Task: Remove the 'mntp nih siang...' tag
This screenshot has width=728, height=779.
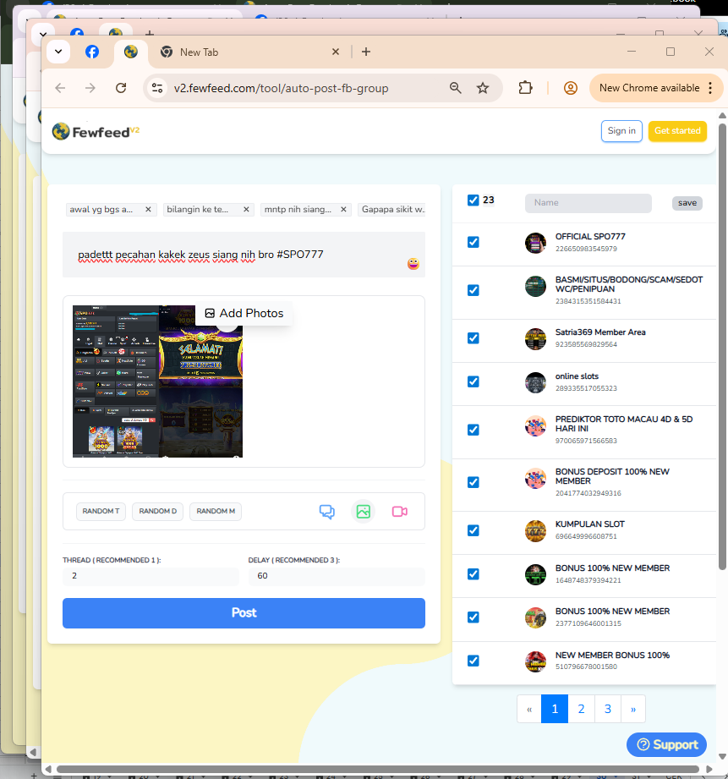Action: click(x=343, y=210)
